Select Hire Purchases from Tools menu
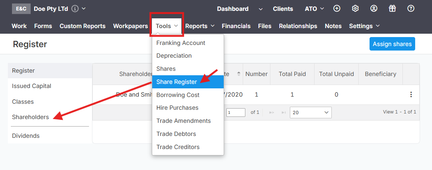432x170 pixels. tap(188, 107)
